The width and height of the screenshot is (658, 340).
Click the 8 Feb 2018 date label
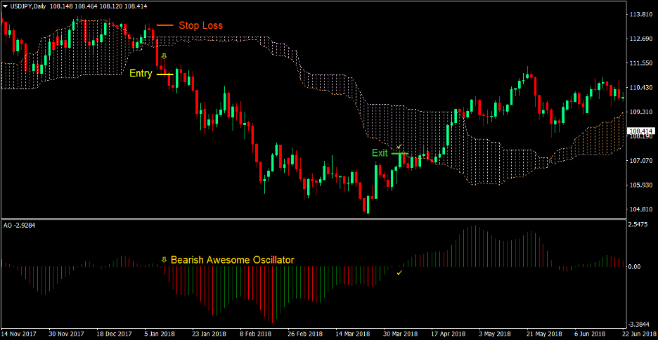(257, 334)
